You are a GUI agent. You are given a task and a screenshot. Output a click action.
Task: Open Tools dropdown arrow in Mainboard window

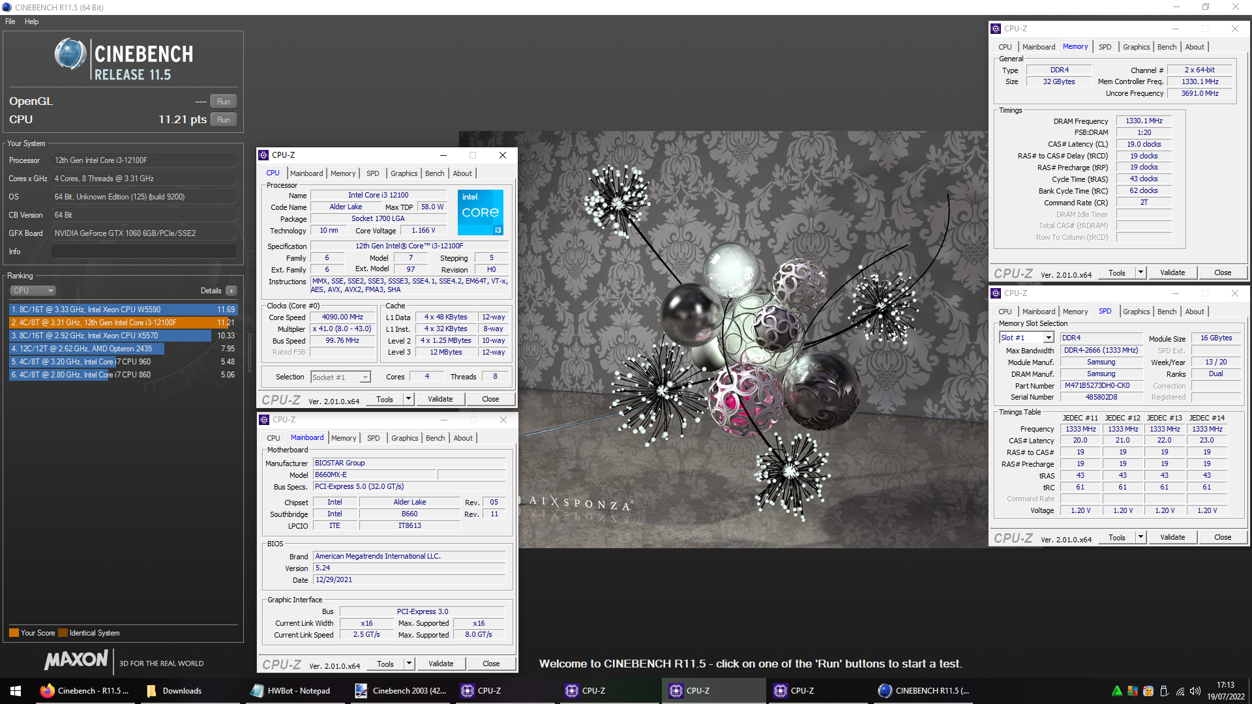[409, 664]
